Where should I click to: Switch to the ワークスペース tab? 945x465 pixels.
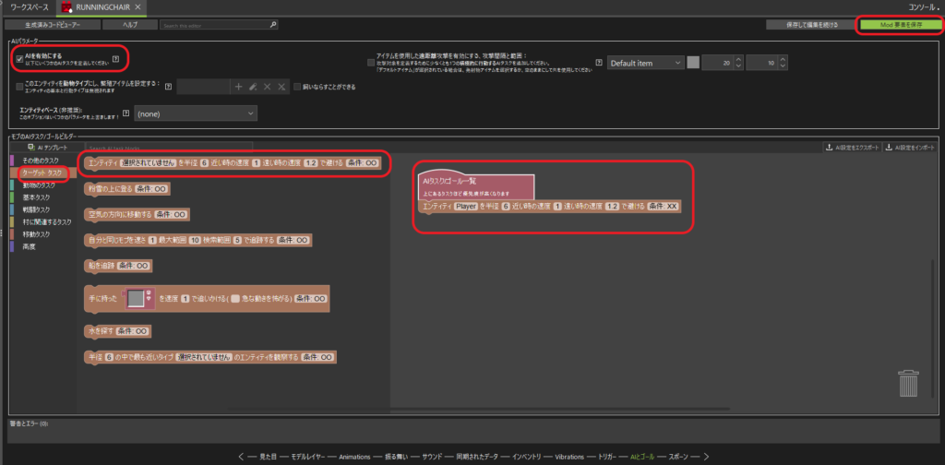coord(23,7)
